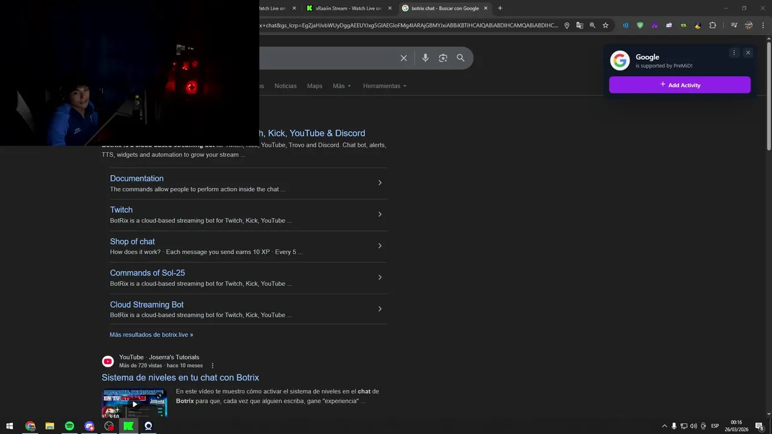Viewport: 772px width, 434px height.
Task: Expand the Herramientas tools dropdown
Action: pos(385,86)
